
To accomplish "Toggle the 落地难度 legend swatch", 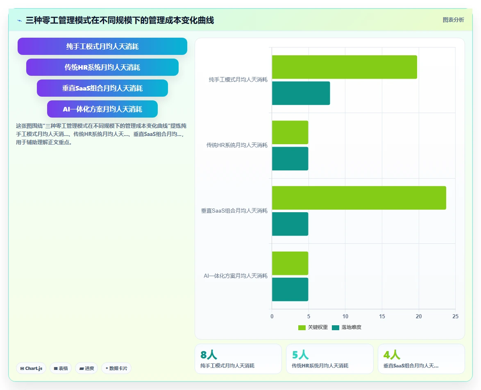I will click(336, 327).
